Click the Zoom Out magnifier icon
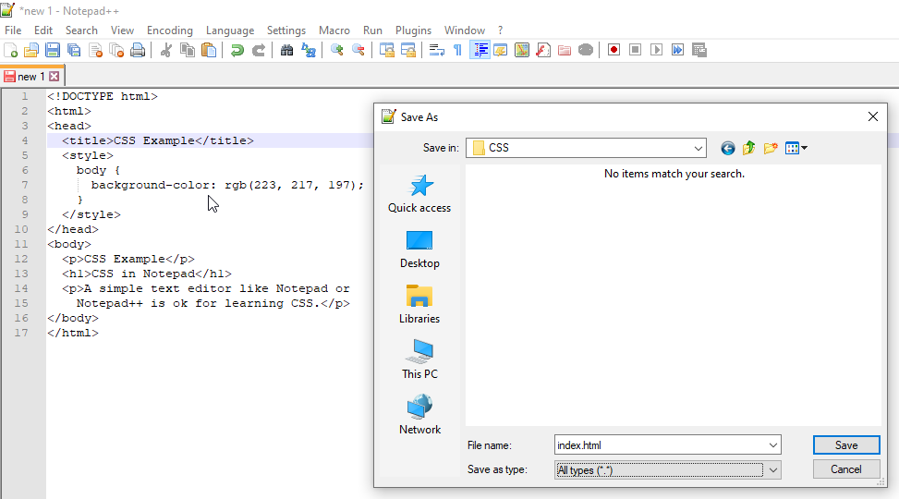This screenshot has width=899, height=499. click(x=358, y=51)
